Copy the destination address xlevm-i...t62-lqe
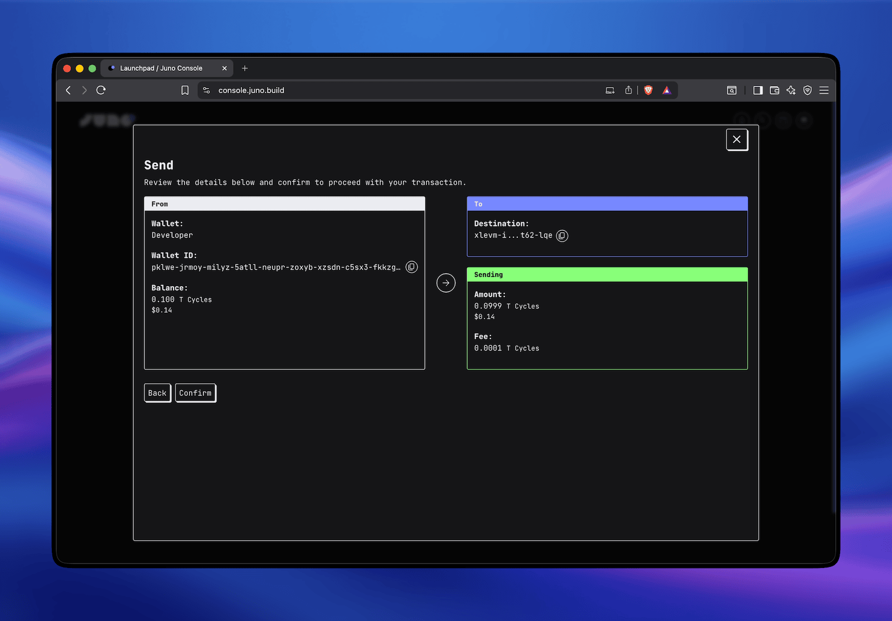Image resolution: width=892 pixels, height=621 pixels. click(x=562, y=235)
